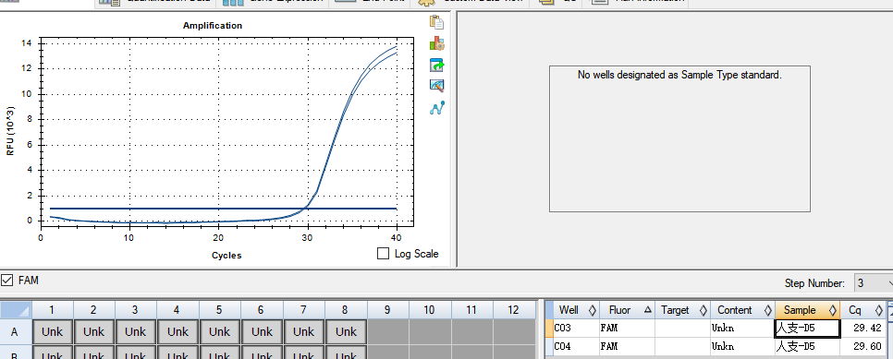
Task: Toggle well A2 Unk
Action: pyautogui.click(x=93, y=331)
